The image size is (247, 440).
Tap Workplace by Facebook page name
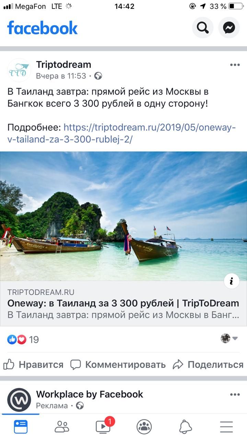pos(90,394)
